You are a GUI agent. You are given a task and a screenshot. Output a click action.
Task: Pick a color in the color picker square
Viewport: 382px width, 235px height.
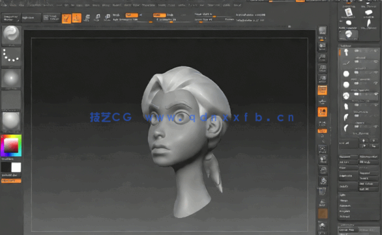[x=11, y=146]
